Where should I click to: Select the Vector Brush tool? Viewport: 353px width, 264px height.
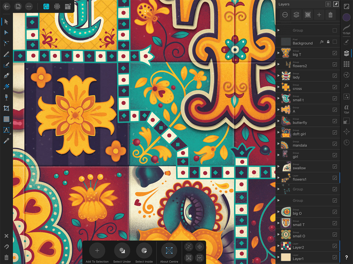[x=6, y=65]
